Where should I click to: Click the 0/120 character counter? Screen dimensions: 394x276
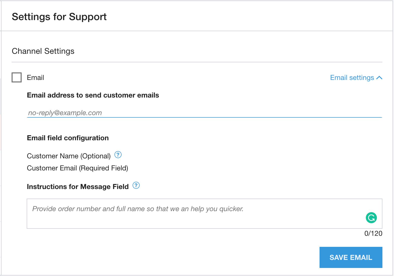point(373,234)
